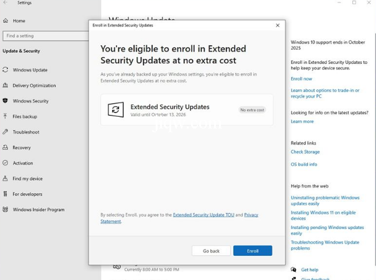Open Troubleshooting Windows Update problems link
This screenshot has width=376, height=280.
[x=325, y=245]
